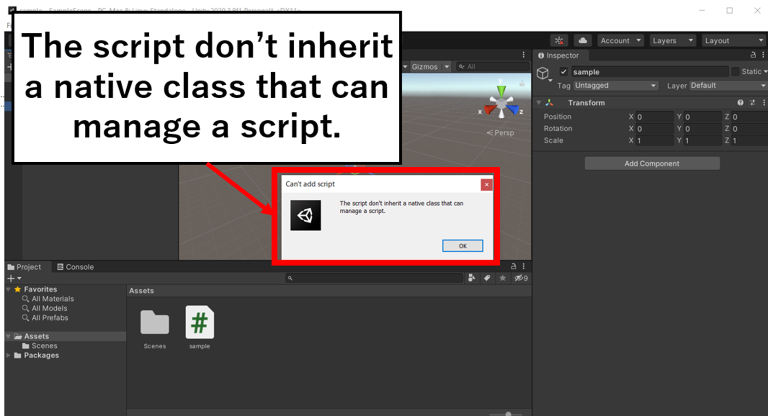
Task: Open the Transform component settings menu
Action: point(763,102)
